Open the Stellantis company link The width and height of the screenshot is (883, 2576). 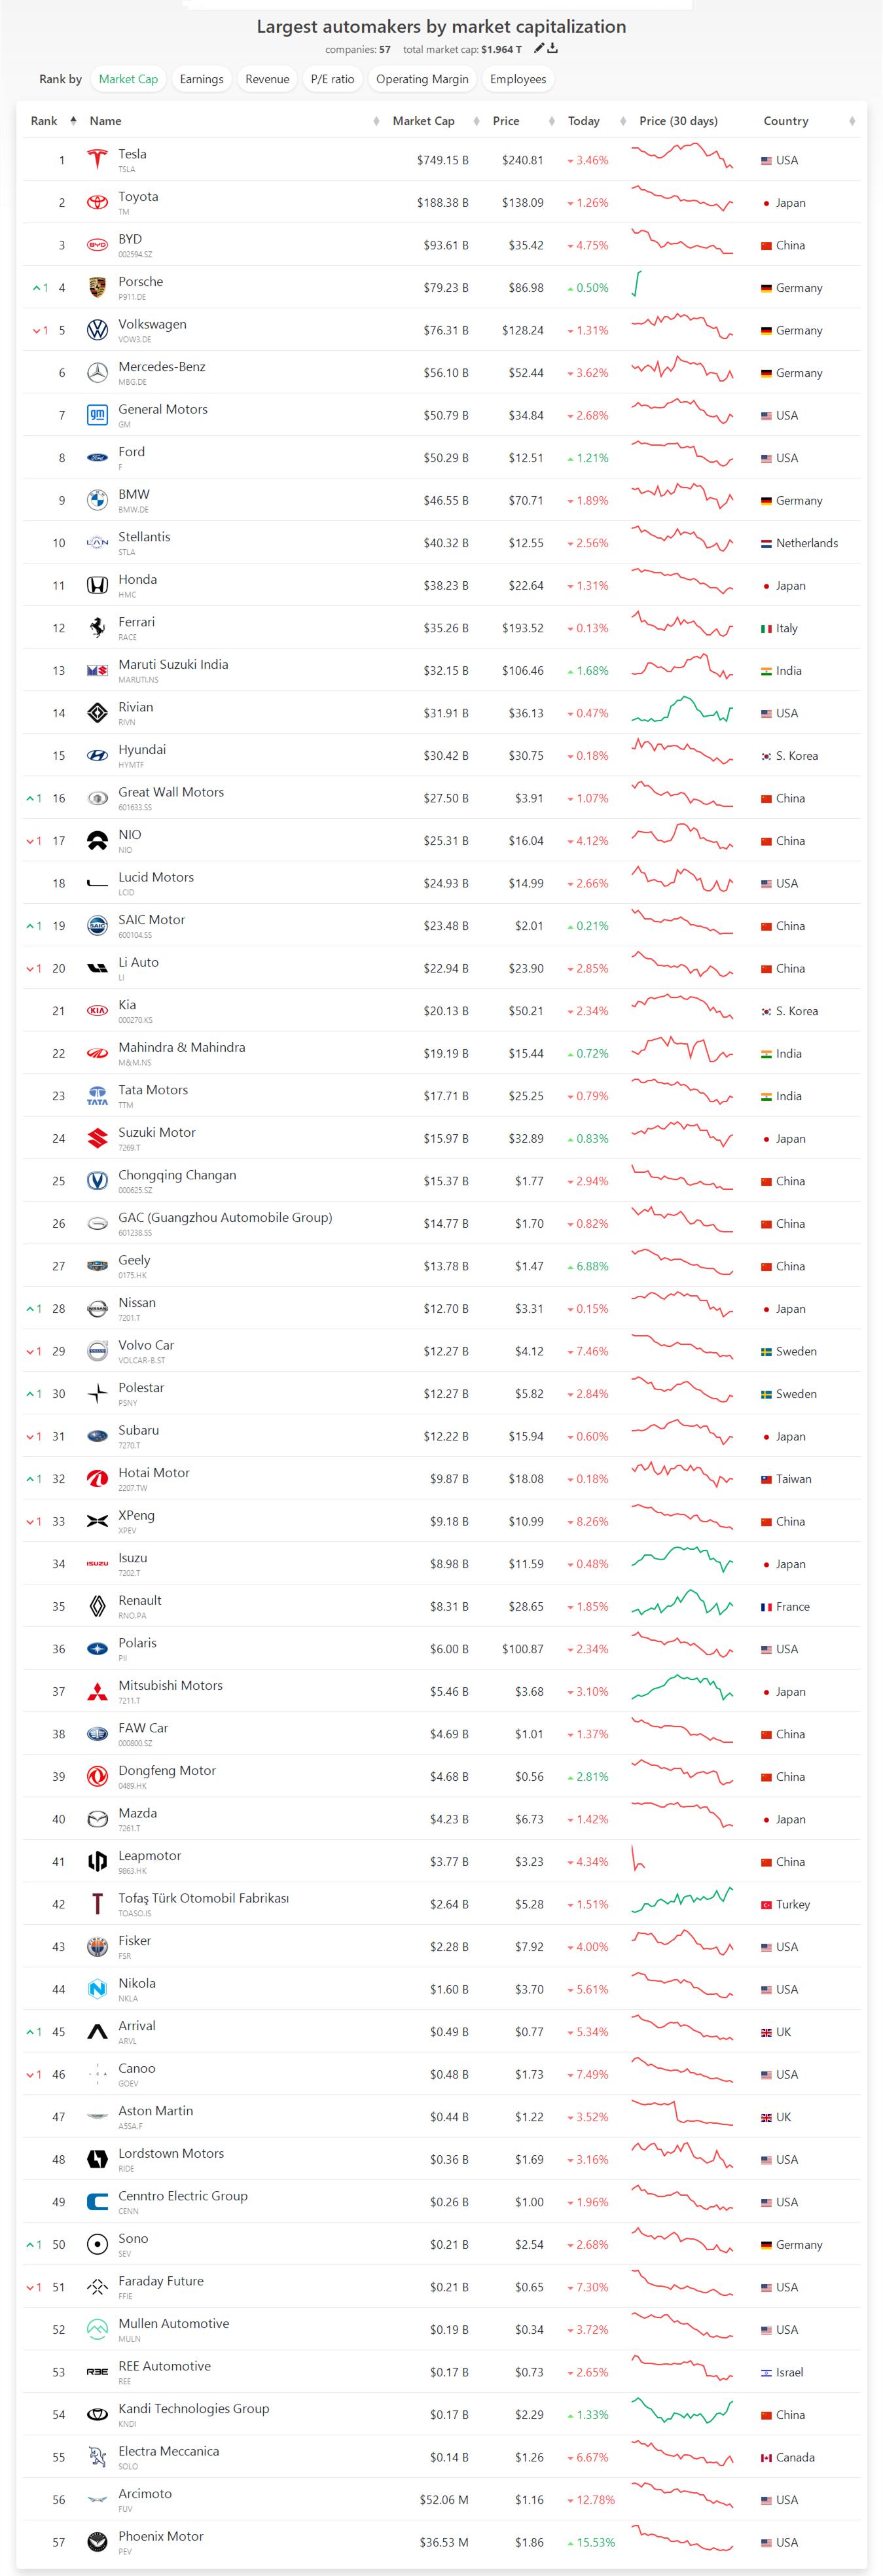click(144, 537)
